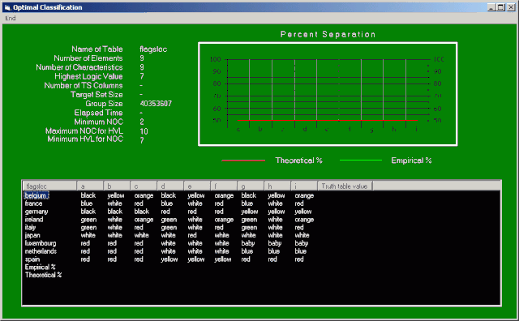Select column header e
The height and width of the screenshot is (321, 519).
[197, 186]
